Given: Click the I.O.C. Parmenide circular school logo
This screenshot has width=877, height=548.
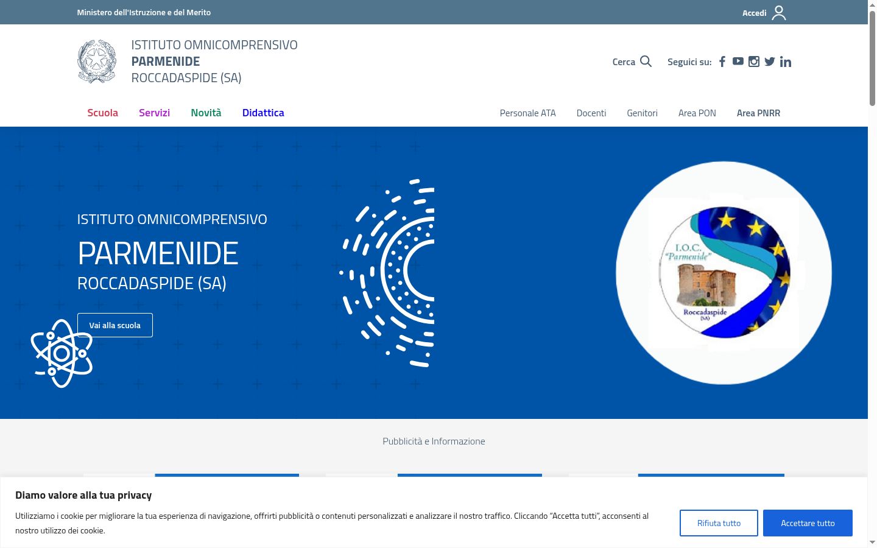Looking at the screenshot, I should point(724,273).
